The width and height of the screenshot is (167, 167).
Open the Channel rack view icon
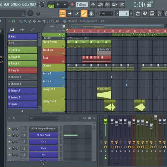tap(152, 13)
